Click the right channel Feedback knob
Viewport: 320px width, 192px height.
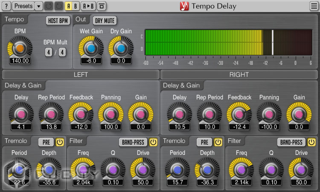(x=239, y=114)
